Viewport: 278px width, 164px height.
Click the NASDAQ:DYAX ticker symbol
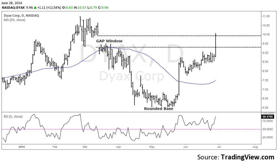point(13,8)
